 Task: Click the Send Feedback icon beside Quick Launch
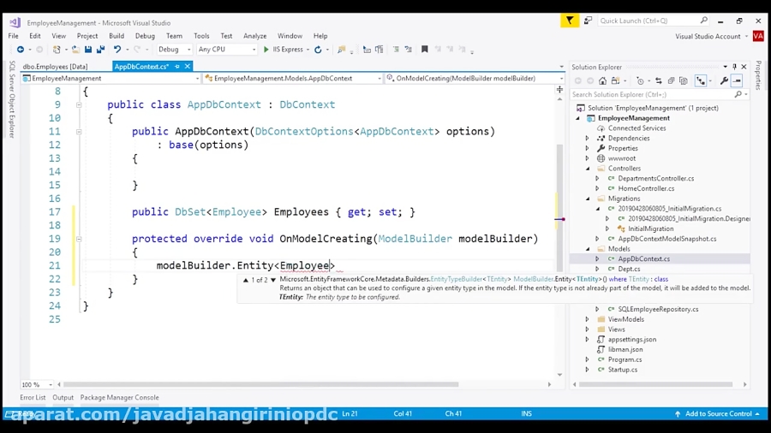pos(588,21)
